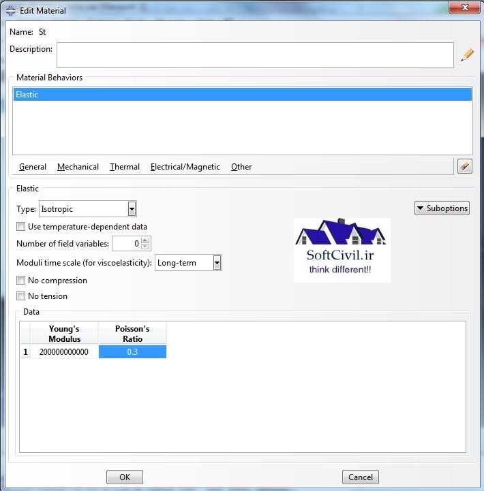The image size is (484, 491).
Task: Open the Mechanical menu
Action: (x=78, y=167)
